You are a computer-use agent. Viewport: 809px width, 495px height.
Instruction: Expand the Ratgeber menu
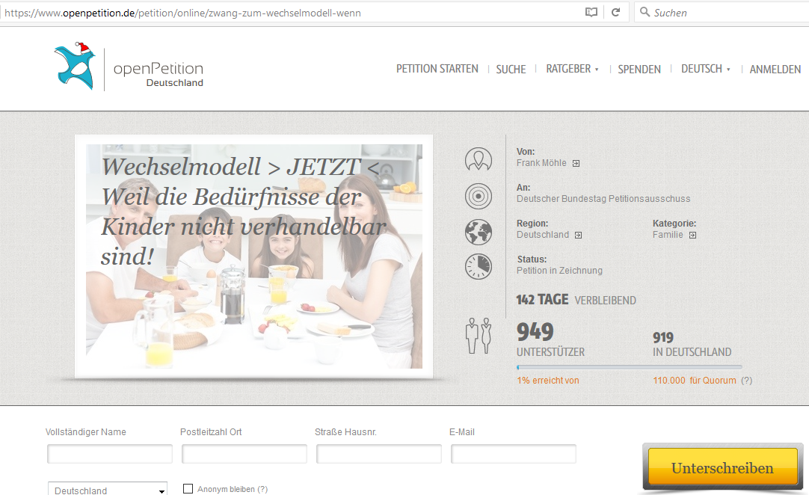coord(572,69)
